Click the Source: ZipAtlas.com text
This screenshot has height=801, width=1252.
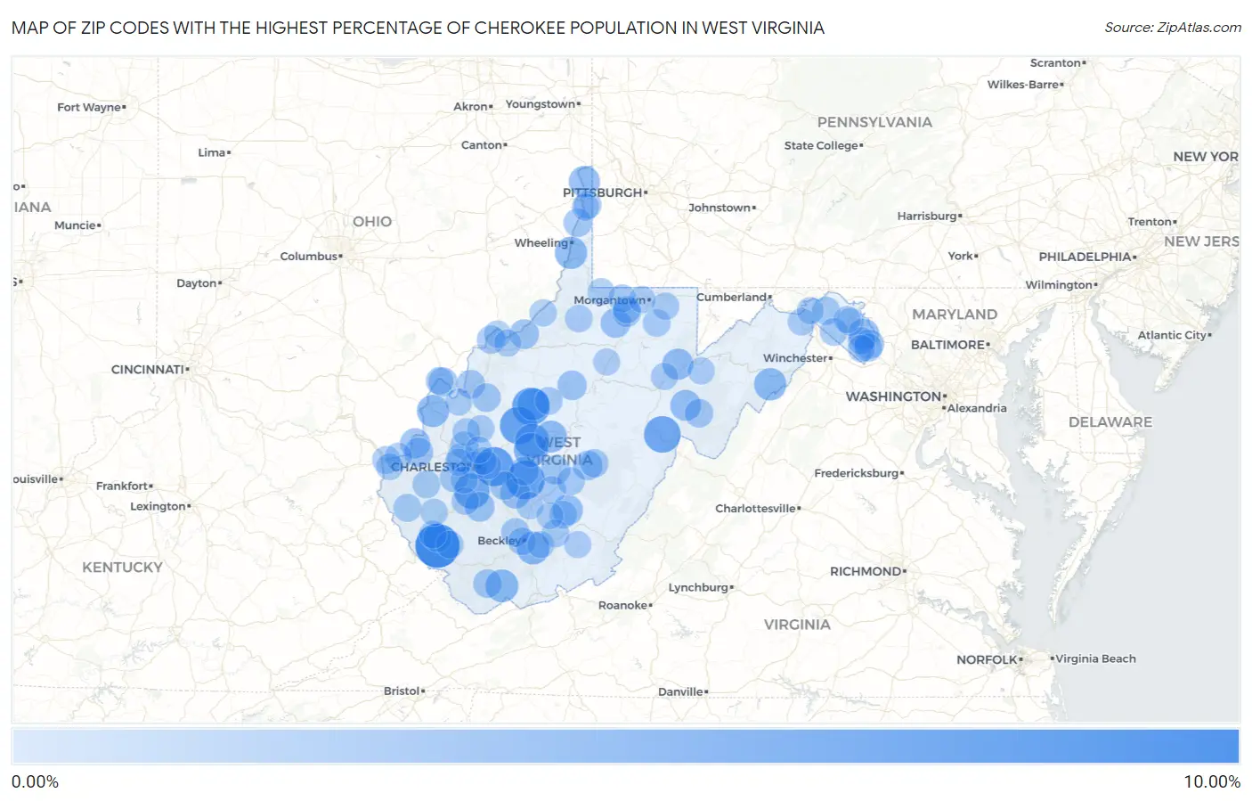point(1173,28)
